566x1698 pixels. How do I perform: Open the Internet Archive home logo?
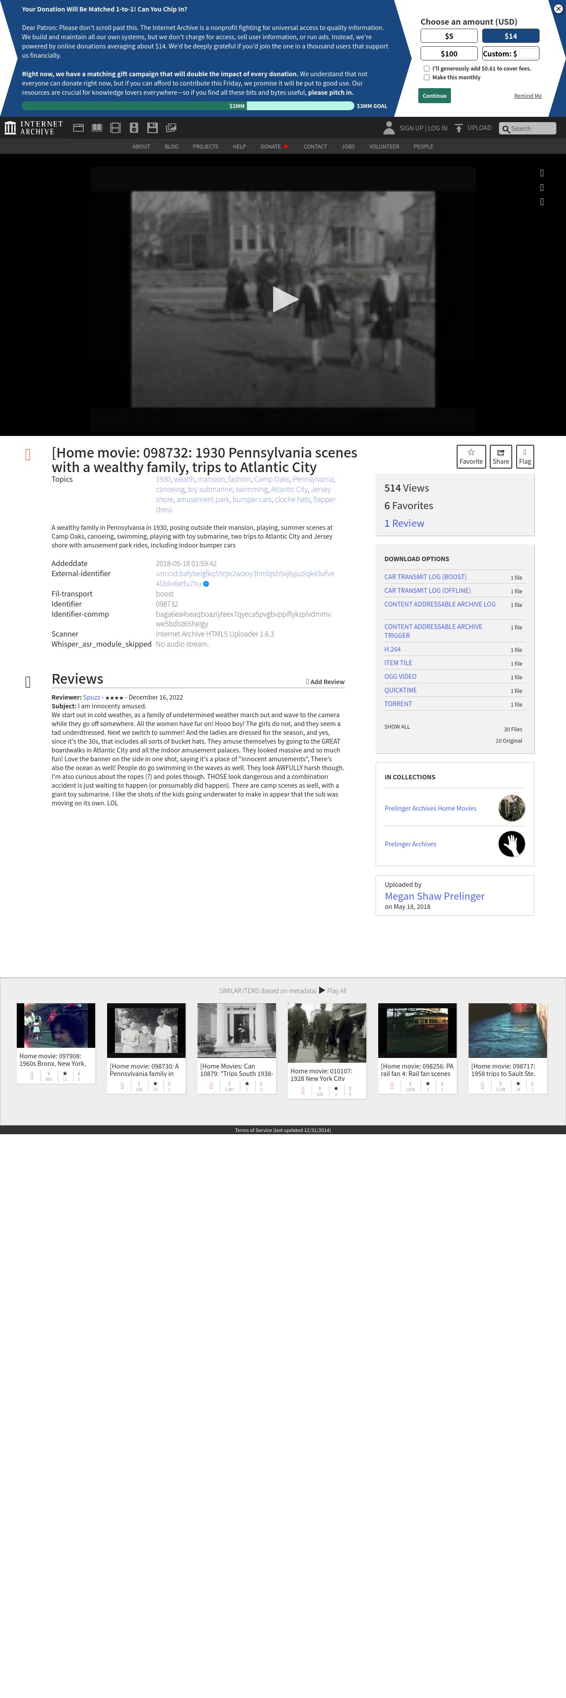point(34,128)
